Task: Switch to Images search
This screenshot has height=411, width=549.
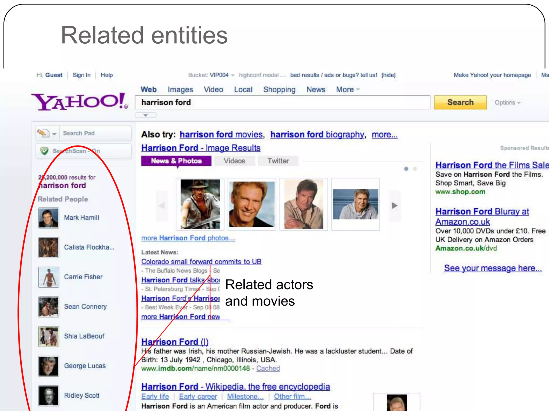Action: coord(180,90)
